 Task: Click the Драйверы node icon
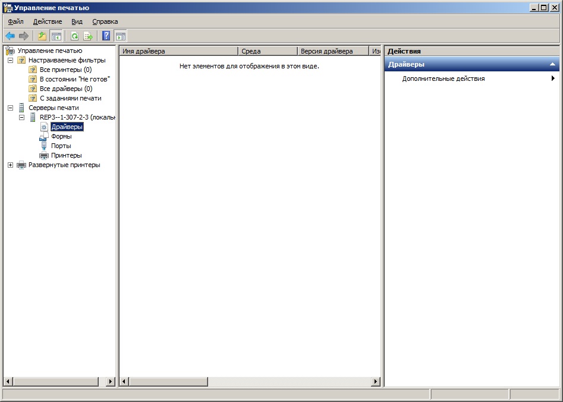[44, 127]
